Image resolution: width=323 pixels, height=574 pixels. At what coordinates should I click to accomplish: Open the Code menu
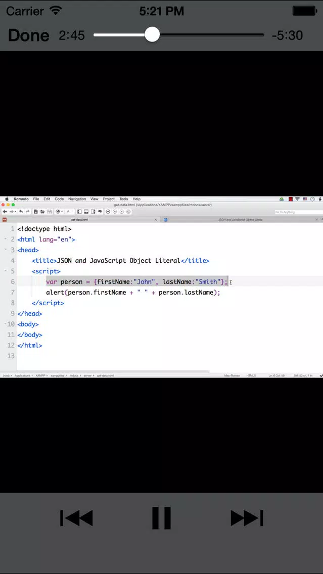coord(59,199)
